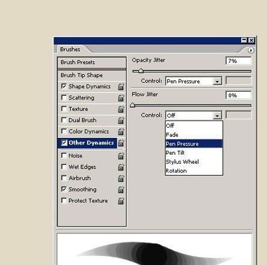Screen dimensions: 267x265
Task: Open the Brushes palette flyout menu arrow
Action: [251, 50]
